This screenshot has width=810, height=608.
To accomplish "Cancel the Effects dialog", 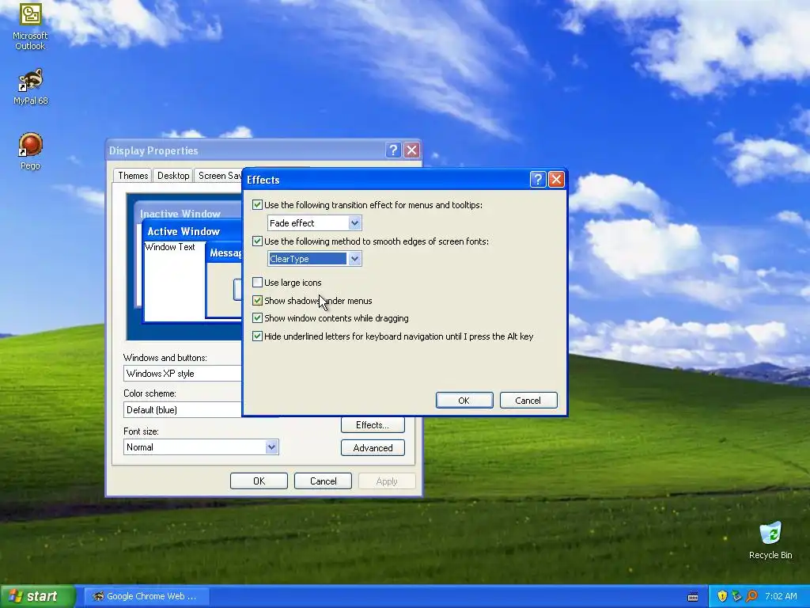I will (x=528, y=400).
